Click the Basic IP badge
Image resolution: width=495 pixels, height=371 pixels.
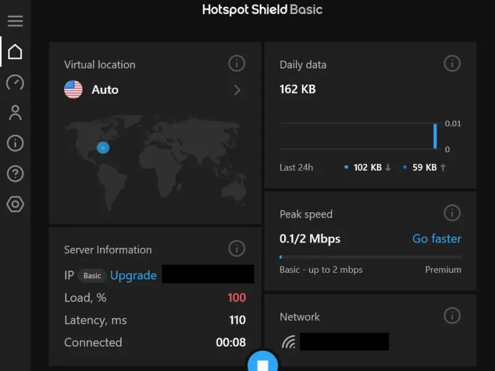(92, 276)
